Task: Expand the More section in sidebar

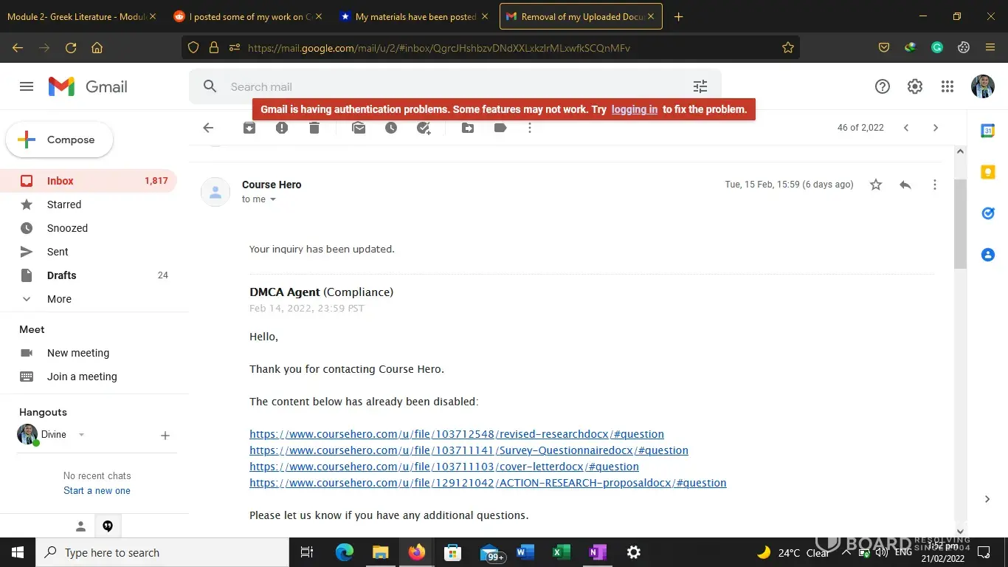Action: coord(59,299)
